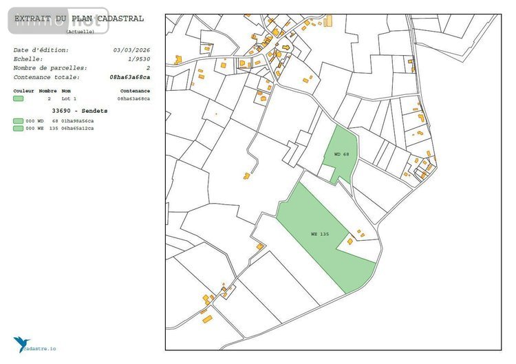Click the 33690 - Sendets heading
516x364 pixels.
pyautogui.click(x=80, y=111)
